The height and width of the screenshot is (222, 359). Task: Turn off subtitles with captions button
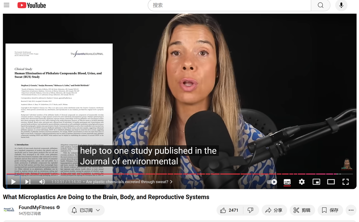click(x=287, y=182)
